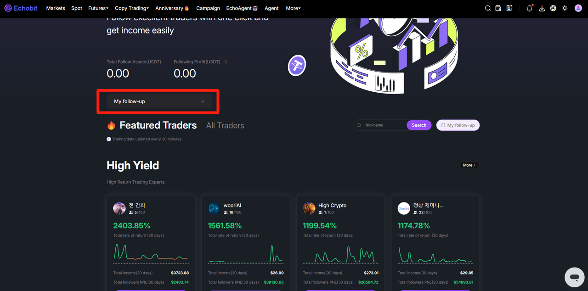
Task: Click the magnifier inside the Nickname search box
Action: (x=359, y=125)
